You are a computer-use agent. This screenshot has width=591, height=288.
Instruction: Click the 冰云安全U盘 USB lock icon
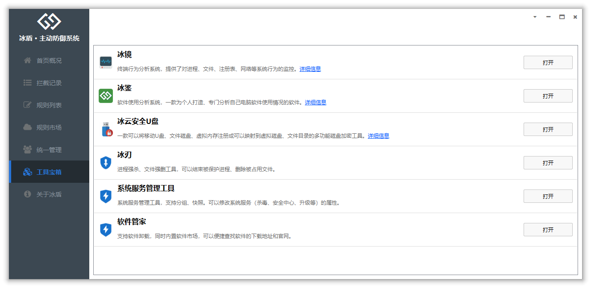tap(106, 129)
